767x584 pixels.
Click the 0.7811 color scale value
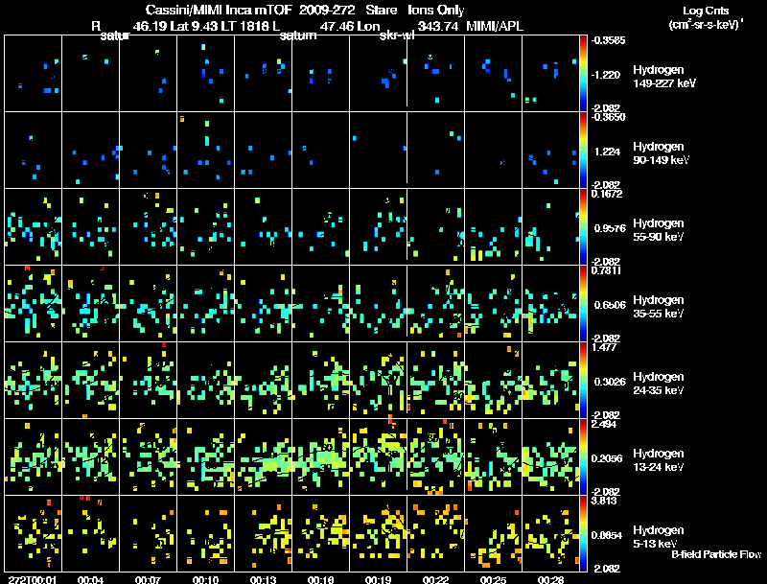[x=607, y=270]
